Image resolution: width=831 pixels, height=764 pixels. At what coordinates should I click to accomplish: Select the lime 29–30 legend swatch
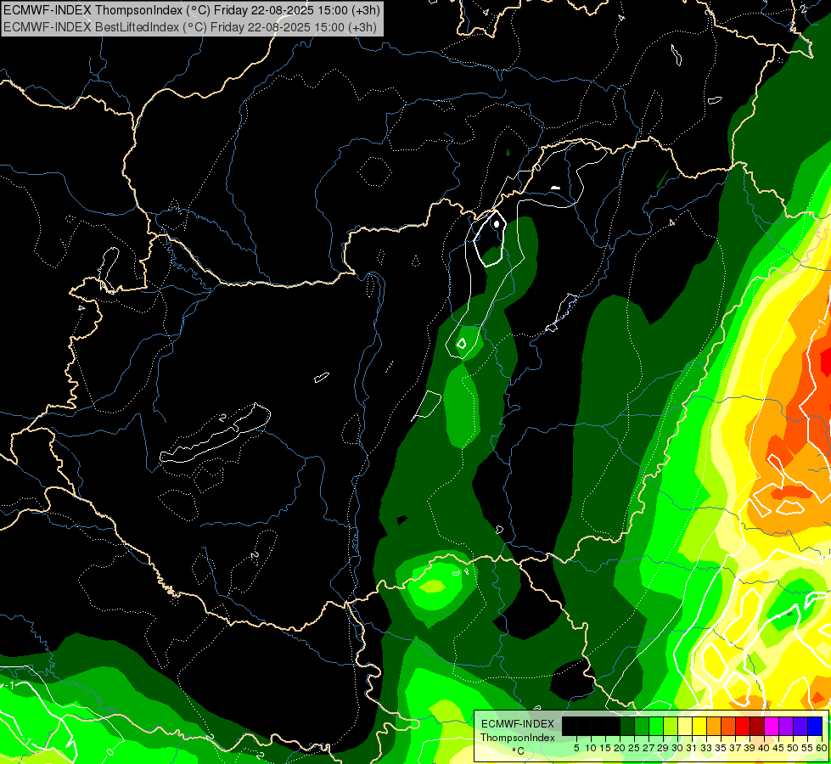[x=671, y=726]
